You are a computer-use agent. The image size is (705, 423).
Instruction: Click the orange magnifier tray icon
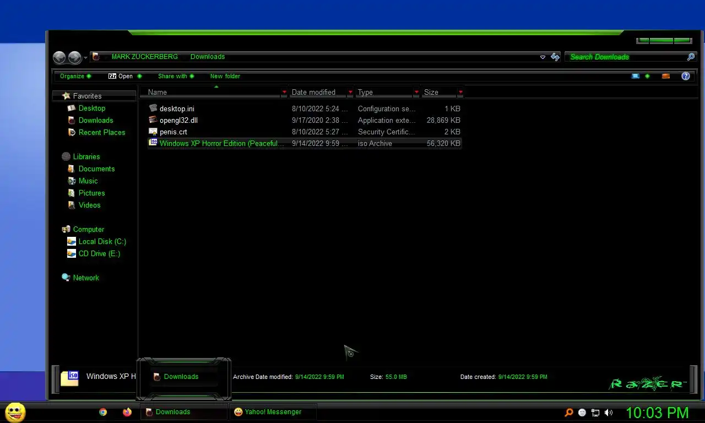click(x=569, y=412)
